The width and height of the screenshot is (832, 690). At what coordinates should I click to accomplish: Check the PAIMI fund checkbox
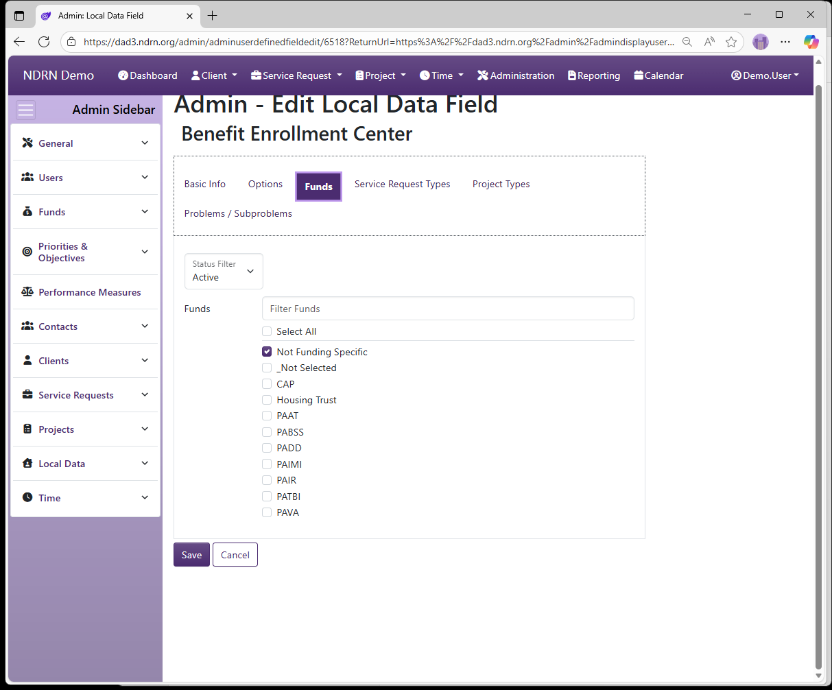click(267, 464)
